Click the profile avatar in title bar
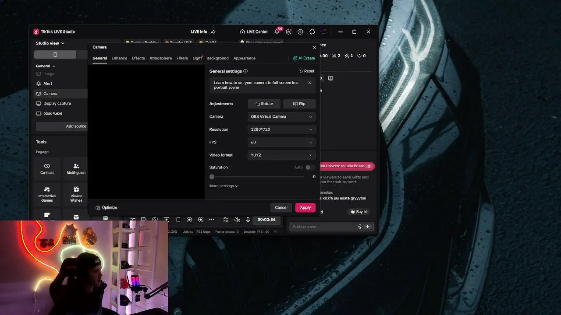This screenshot has height=315, width=561. click(x=323, y=31)
